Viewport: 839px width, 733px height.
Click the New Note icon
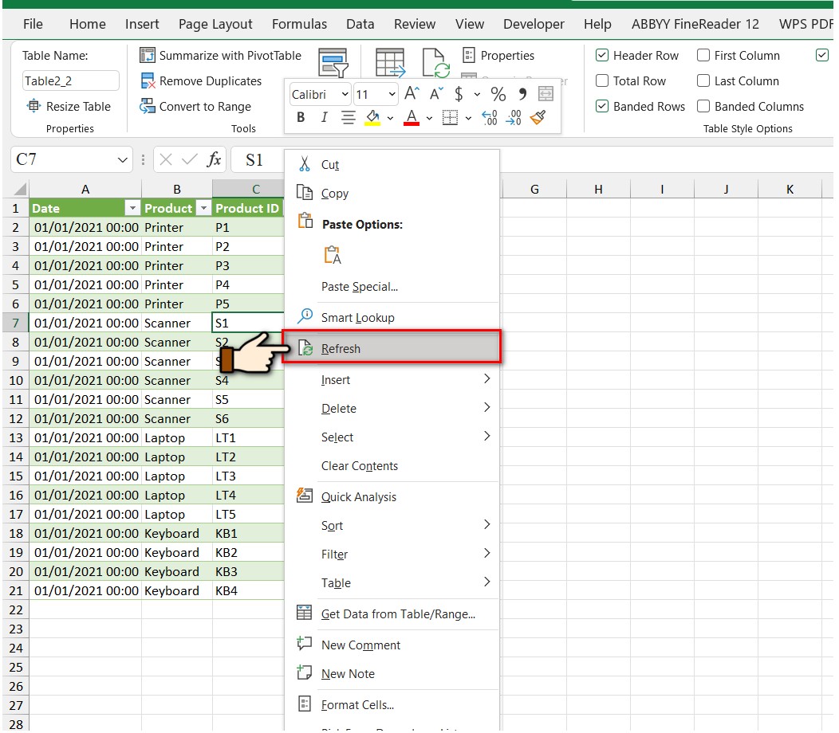305,672
